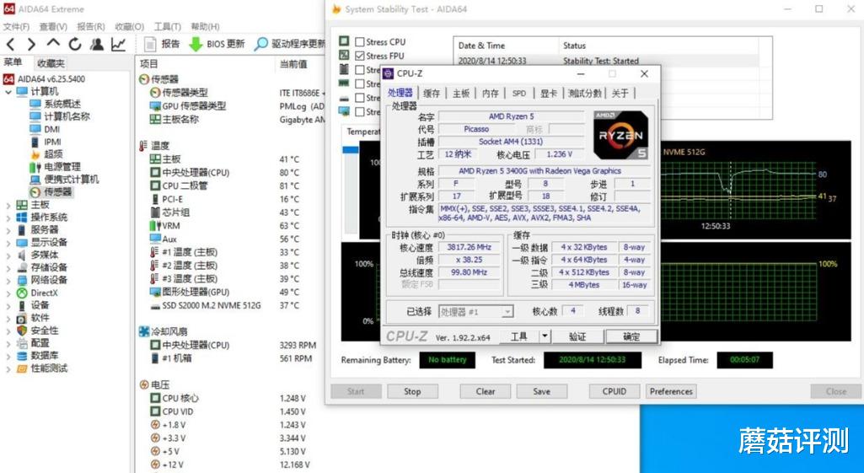
Task: Switch to CPU-Z 主板 tab
Action: [x=460, y=93]
